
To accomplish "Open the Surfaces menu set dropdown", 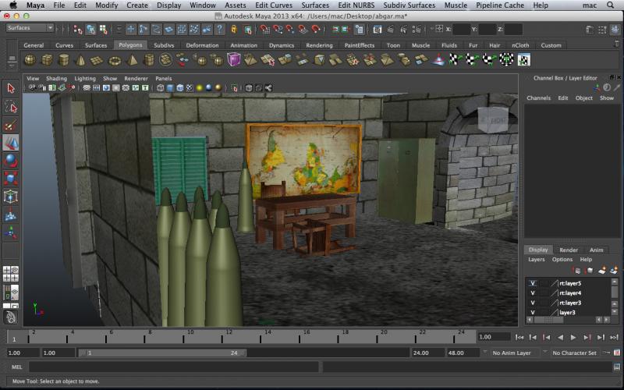I will pyautogui.click(x=30, y=28).
